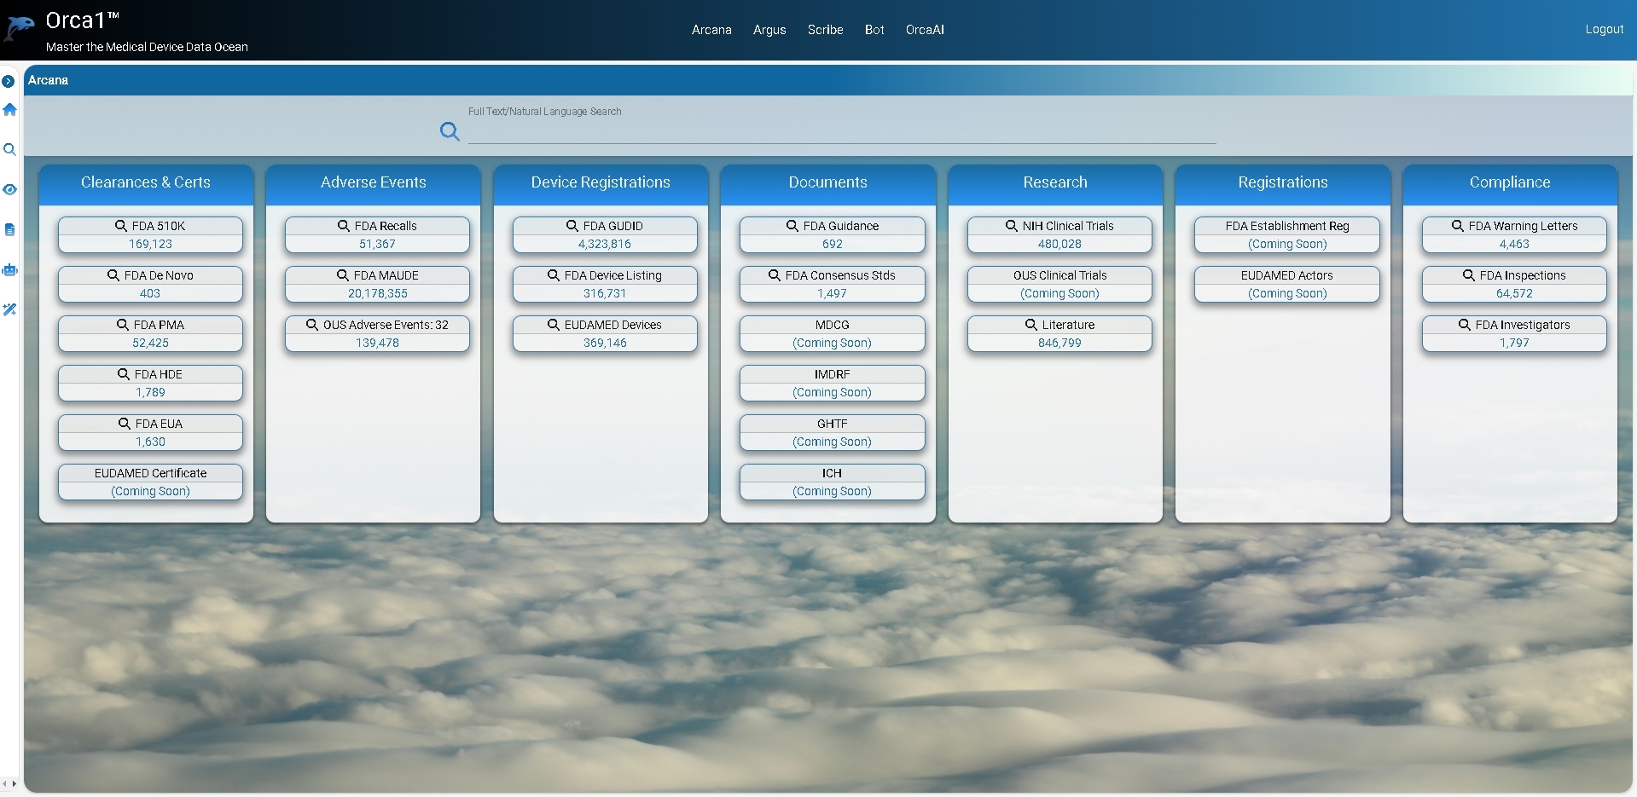Click the EUDAMED Devices magnifier icon
The image size is (1637, 797).
(x=554, y=325)
